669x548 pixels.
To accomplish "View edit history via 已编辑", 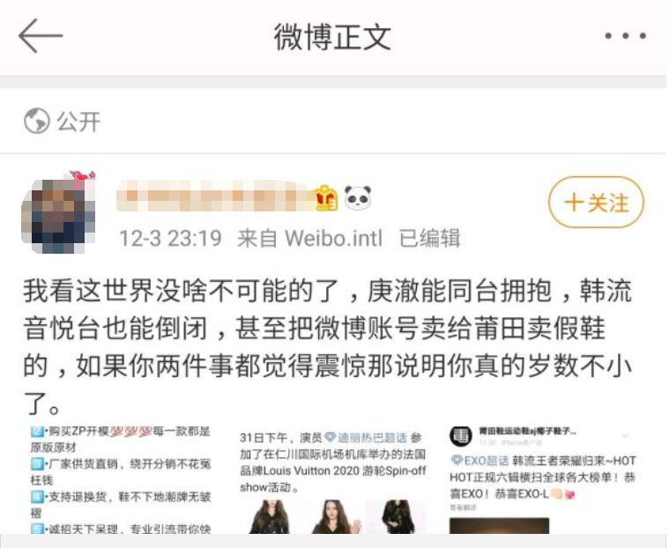I will (x=429, y=238).
